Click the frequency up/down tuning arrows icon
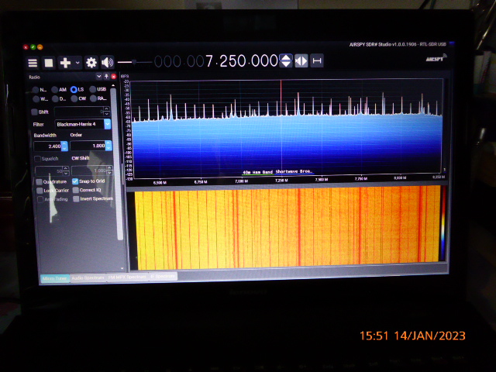 286,61
